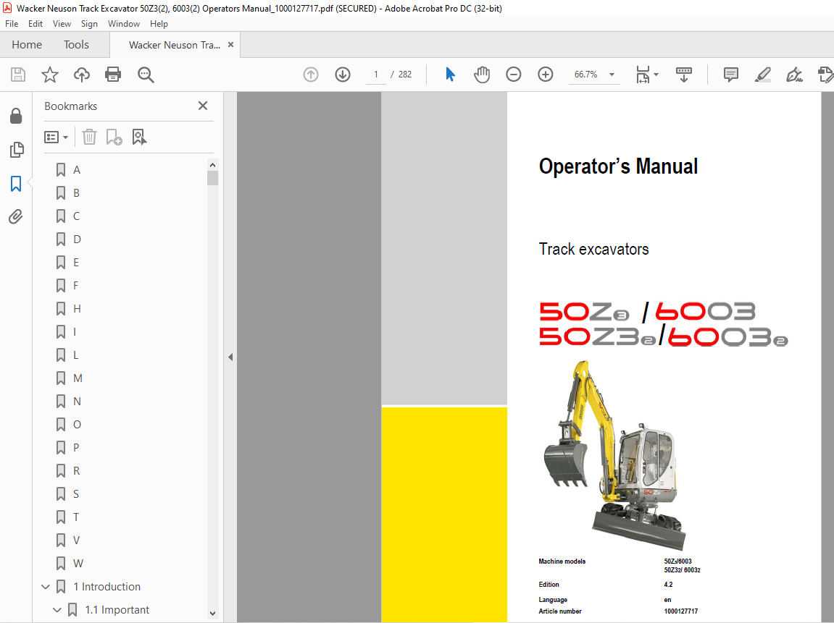Viewport: 834px width, 623px height.
Task: Close the Wacker Neuson document tab
Action: pyautogui.click(x=231, y=45)
